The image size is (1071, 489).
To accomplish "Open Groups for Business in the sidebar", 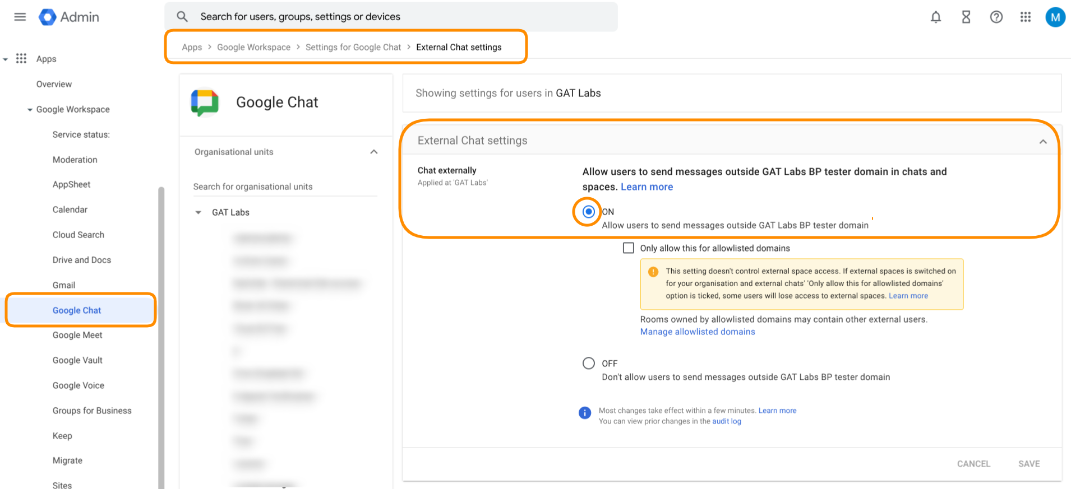I will 92,411.
